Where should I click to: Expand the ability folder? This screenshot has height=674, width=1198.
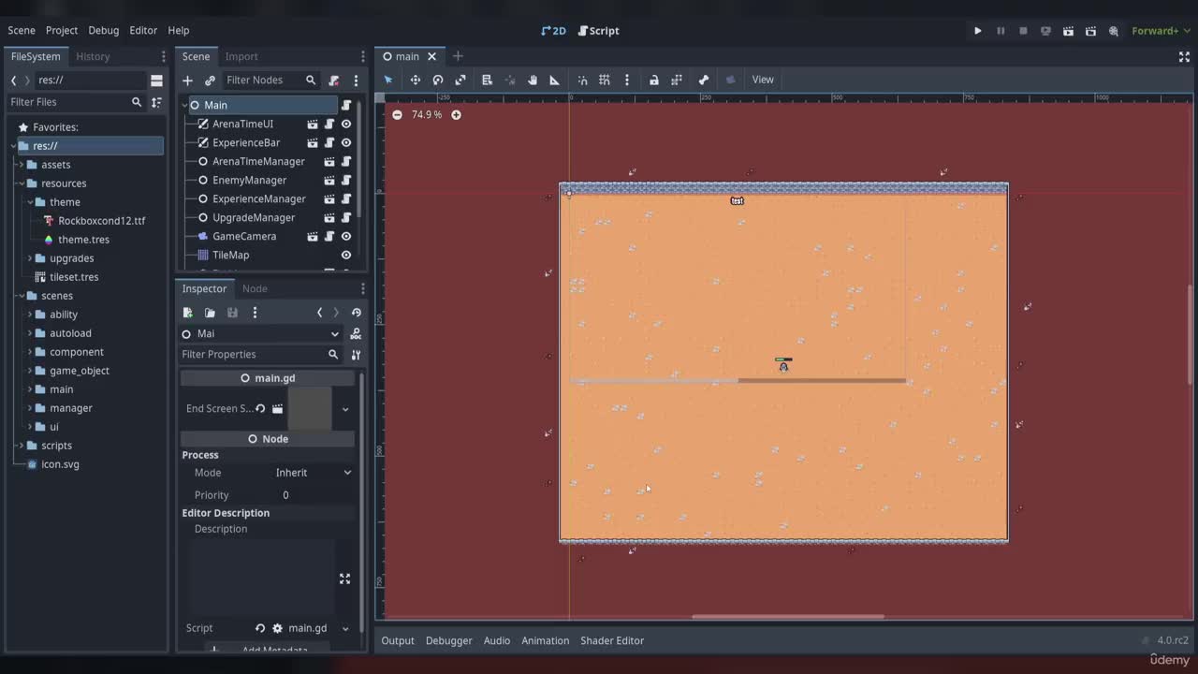tap(30, 315)
